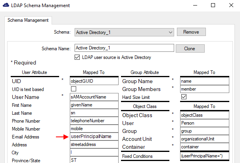
Task: Click the Fixed Conditions label
Action: pyautogui.click(x=137, y=156)
